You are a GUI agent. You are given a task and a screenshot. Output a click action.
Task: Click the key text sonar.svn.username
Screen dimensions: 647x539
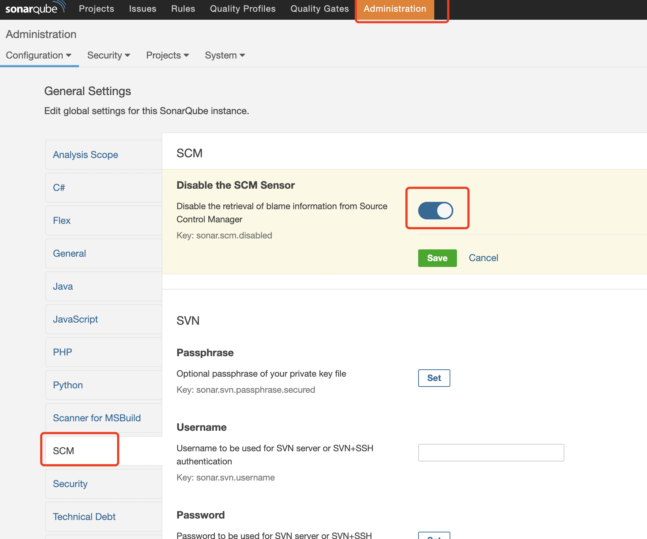(x=235, y=478)
